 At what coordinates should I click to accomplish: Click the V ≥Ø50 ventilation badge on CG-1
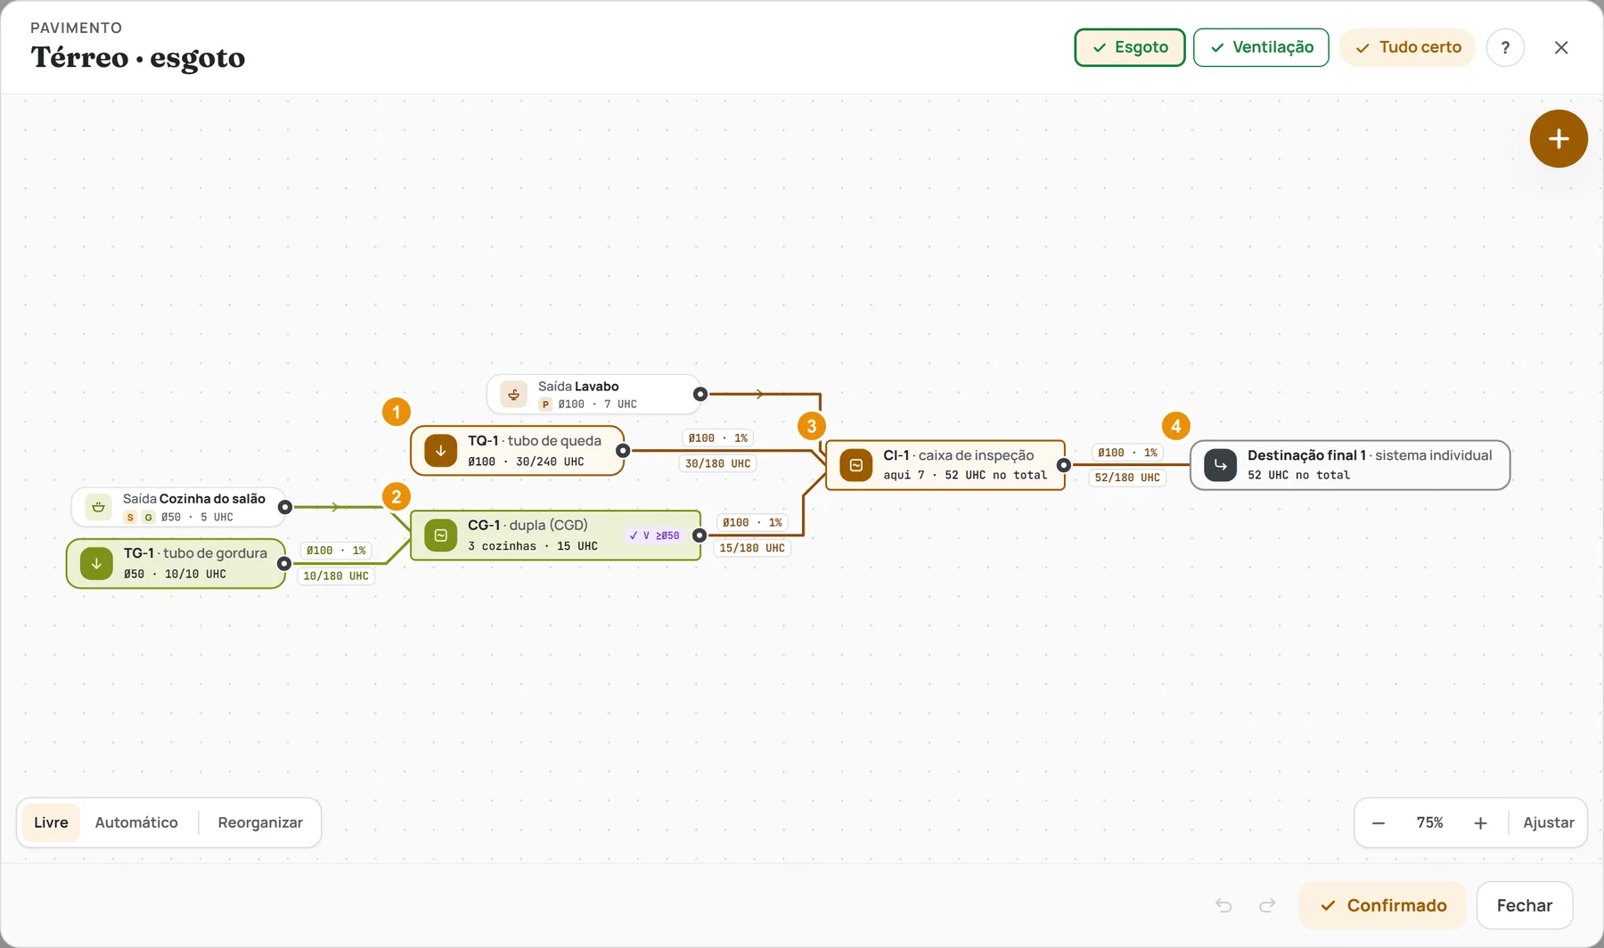tap(654, 535)
